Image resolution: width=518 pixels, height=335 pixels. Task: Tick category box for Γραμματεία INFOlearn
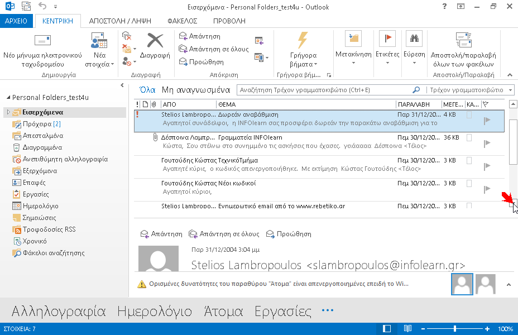[469, 138]
